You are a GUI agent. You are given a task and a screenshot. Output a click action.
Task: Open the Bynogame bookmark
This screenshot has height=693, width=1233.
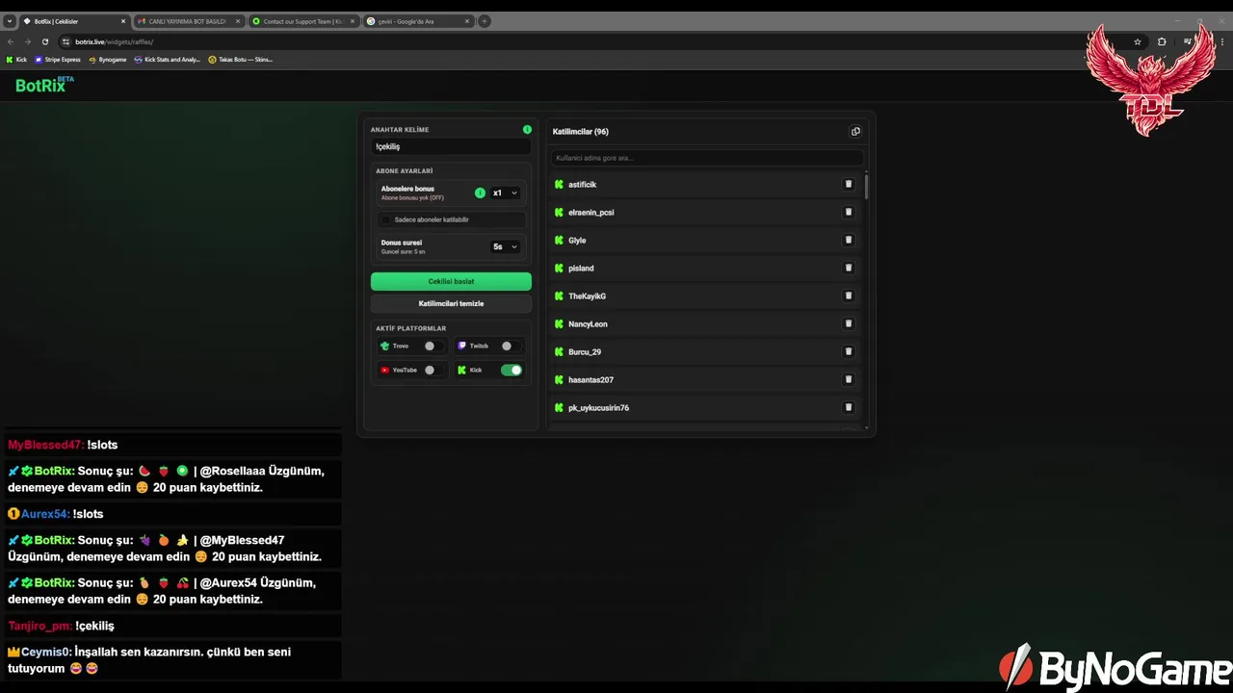[x=108, y=60]
